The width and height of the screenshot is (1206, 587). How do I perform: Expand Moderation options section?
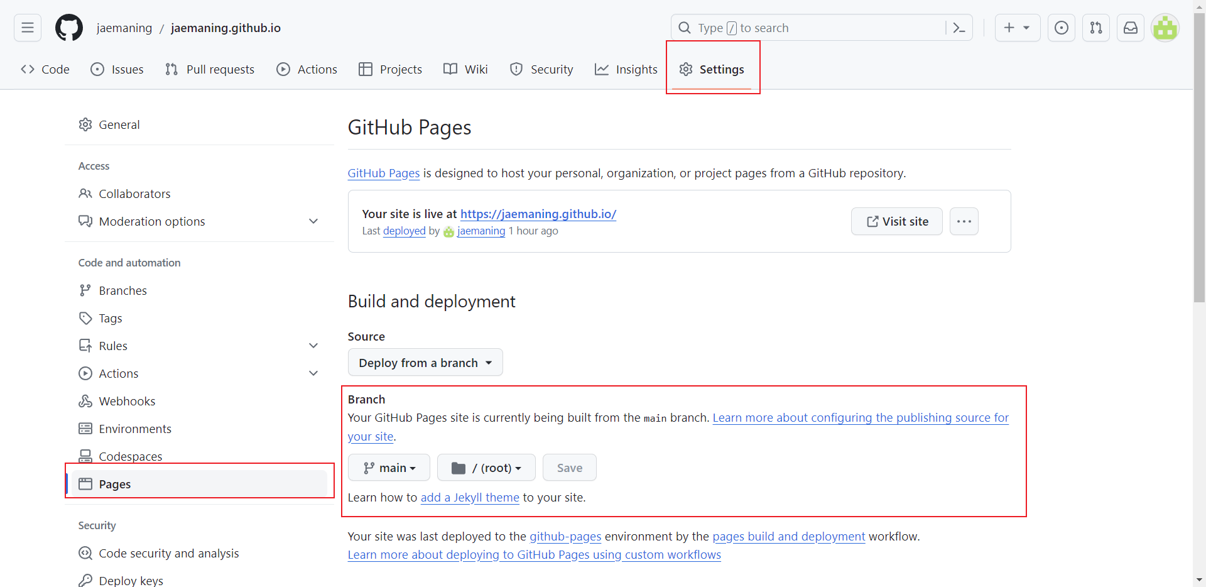coord(199,221)
